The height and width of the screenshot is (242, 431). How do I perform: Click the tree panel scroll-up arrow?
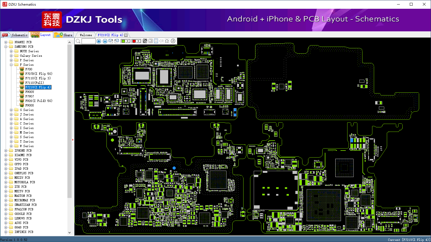tap(70, 42)
